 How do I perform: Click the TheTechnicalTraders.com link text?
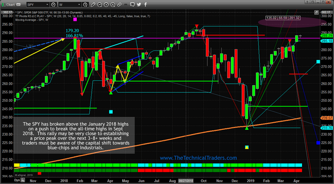198,158
